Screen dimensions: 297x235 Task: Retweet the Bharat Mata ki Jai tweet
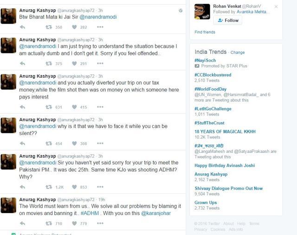[49, 27]
